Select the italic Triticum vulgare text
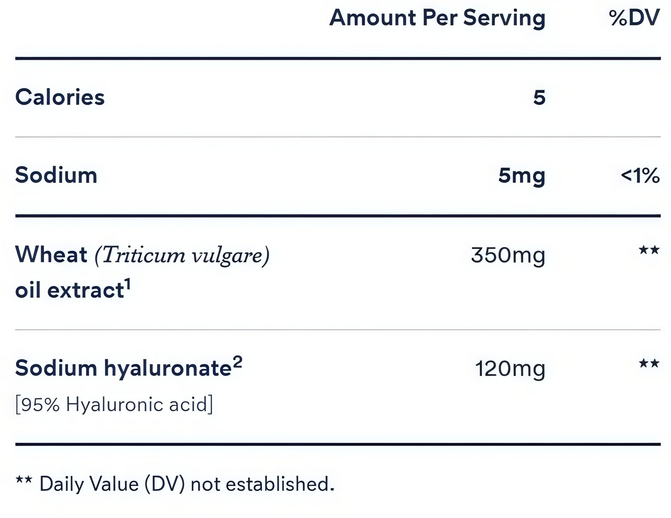 point(182,256)
